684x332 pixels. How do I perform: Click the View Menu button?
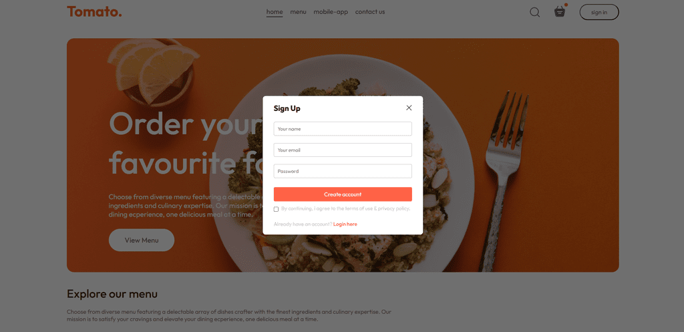142,240
